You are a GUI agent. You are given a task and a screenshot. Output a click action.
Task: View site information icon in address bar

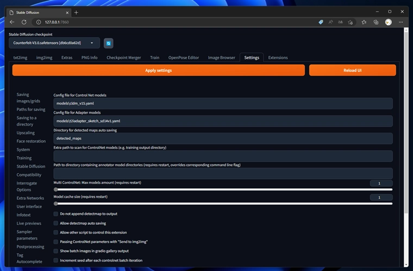(39, 22)
